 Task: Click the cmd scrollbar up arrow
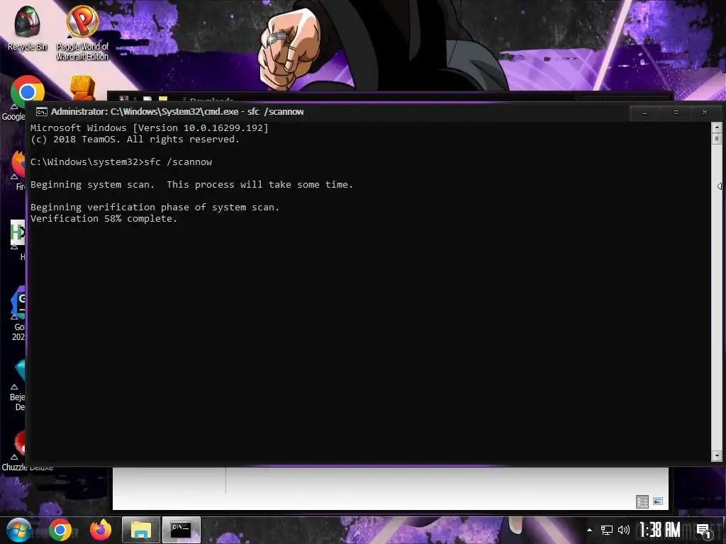tap(717, 127)
